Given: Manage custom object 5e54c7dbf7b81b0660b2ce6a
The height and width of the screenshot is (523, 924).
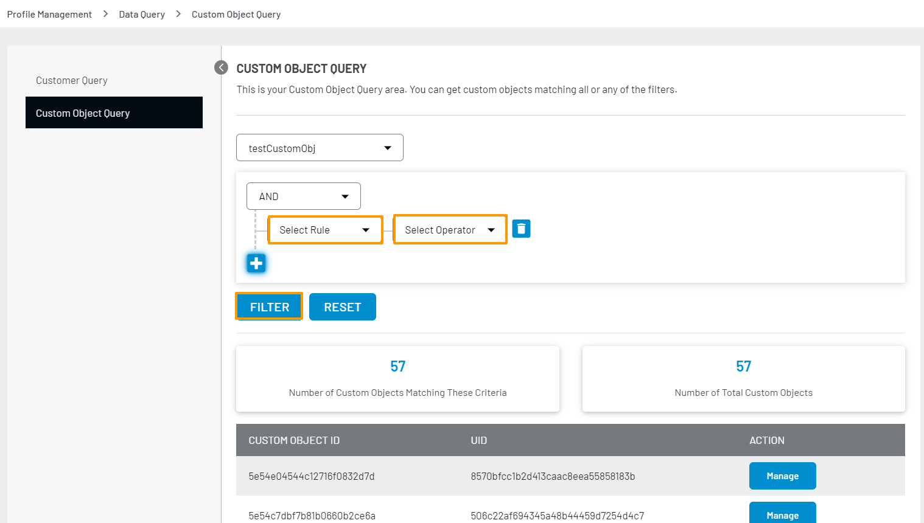Looking at the screenshot, I should click(x=782, y=514).
